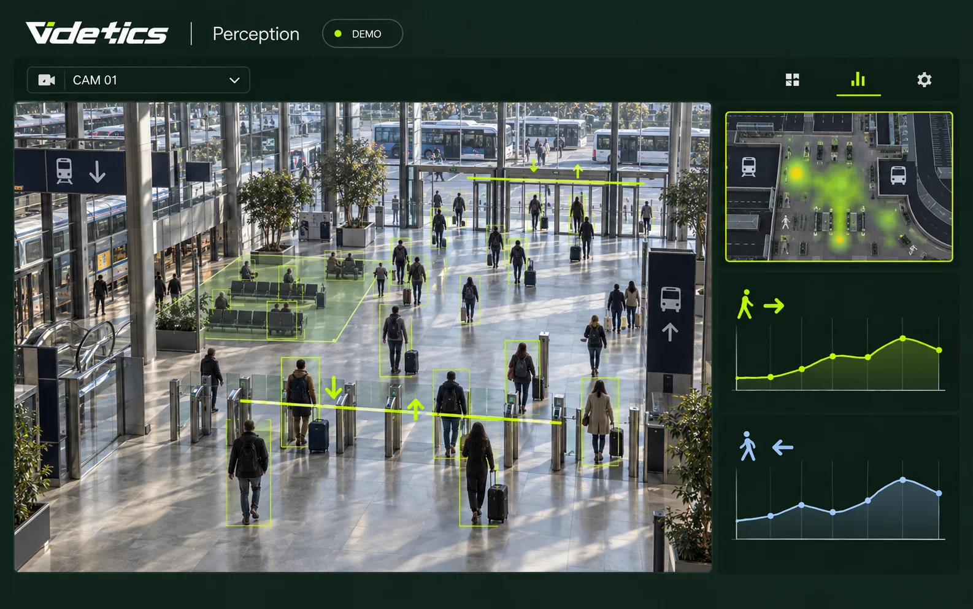Click the green down arrow at the turnstile line
The width and height of the screenshot is (973, 609).
(x=333, y=388)
